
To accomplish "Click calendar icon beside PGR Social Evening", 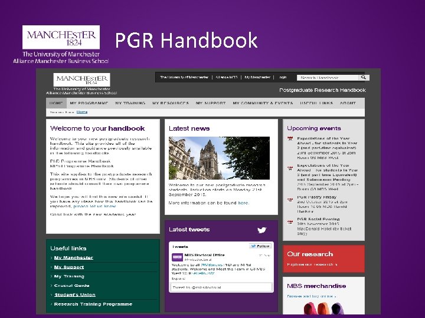I will click(290, 222).
